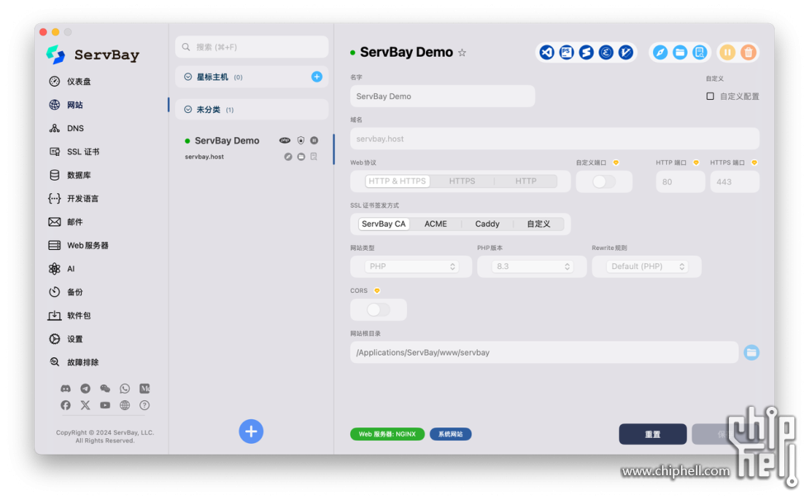
Task: Toggle the 自定义端口 custom port switch
Action: coord(603,182)
